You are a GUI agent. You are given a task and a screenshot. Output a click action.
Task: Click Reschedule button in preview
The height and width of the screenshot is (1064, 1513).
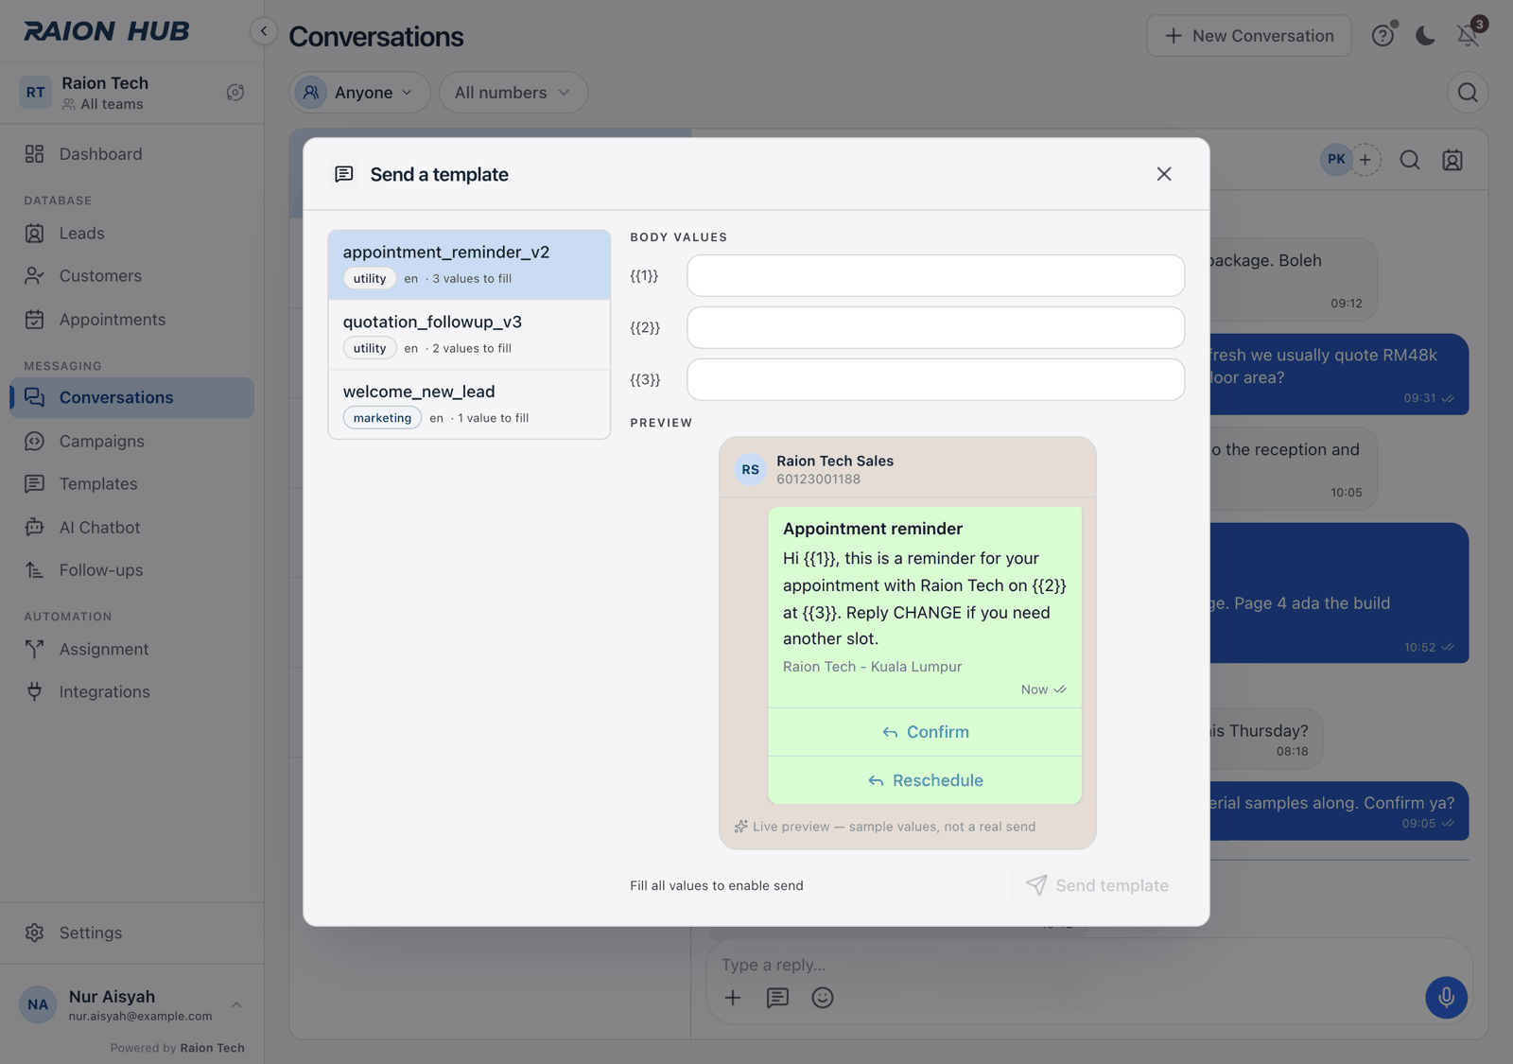tap(925, 780)
